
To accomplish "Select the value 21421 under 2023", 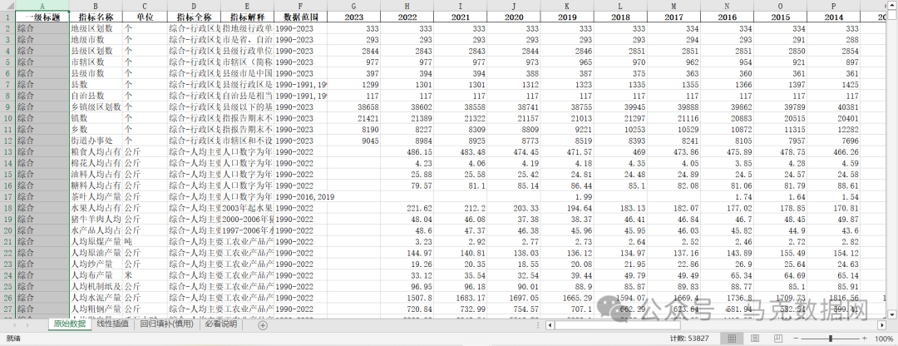I will coord(353,118).
